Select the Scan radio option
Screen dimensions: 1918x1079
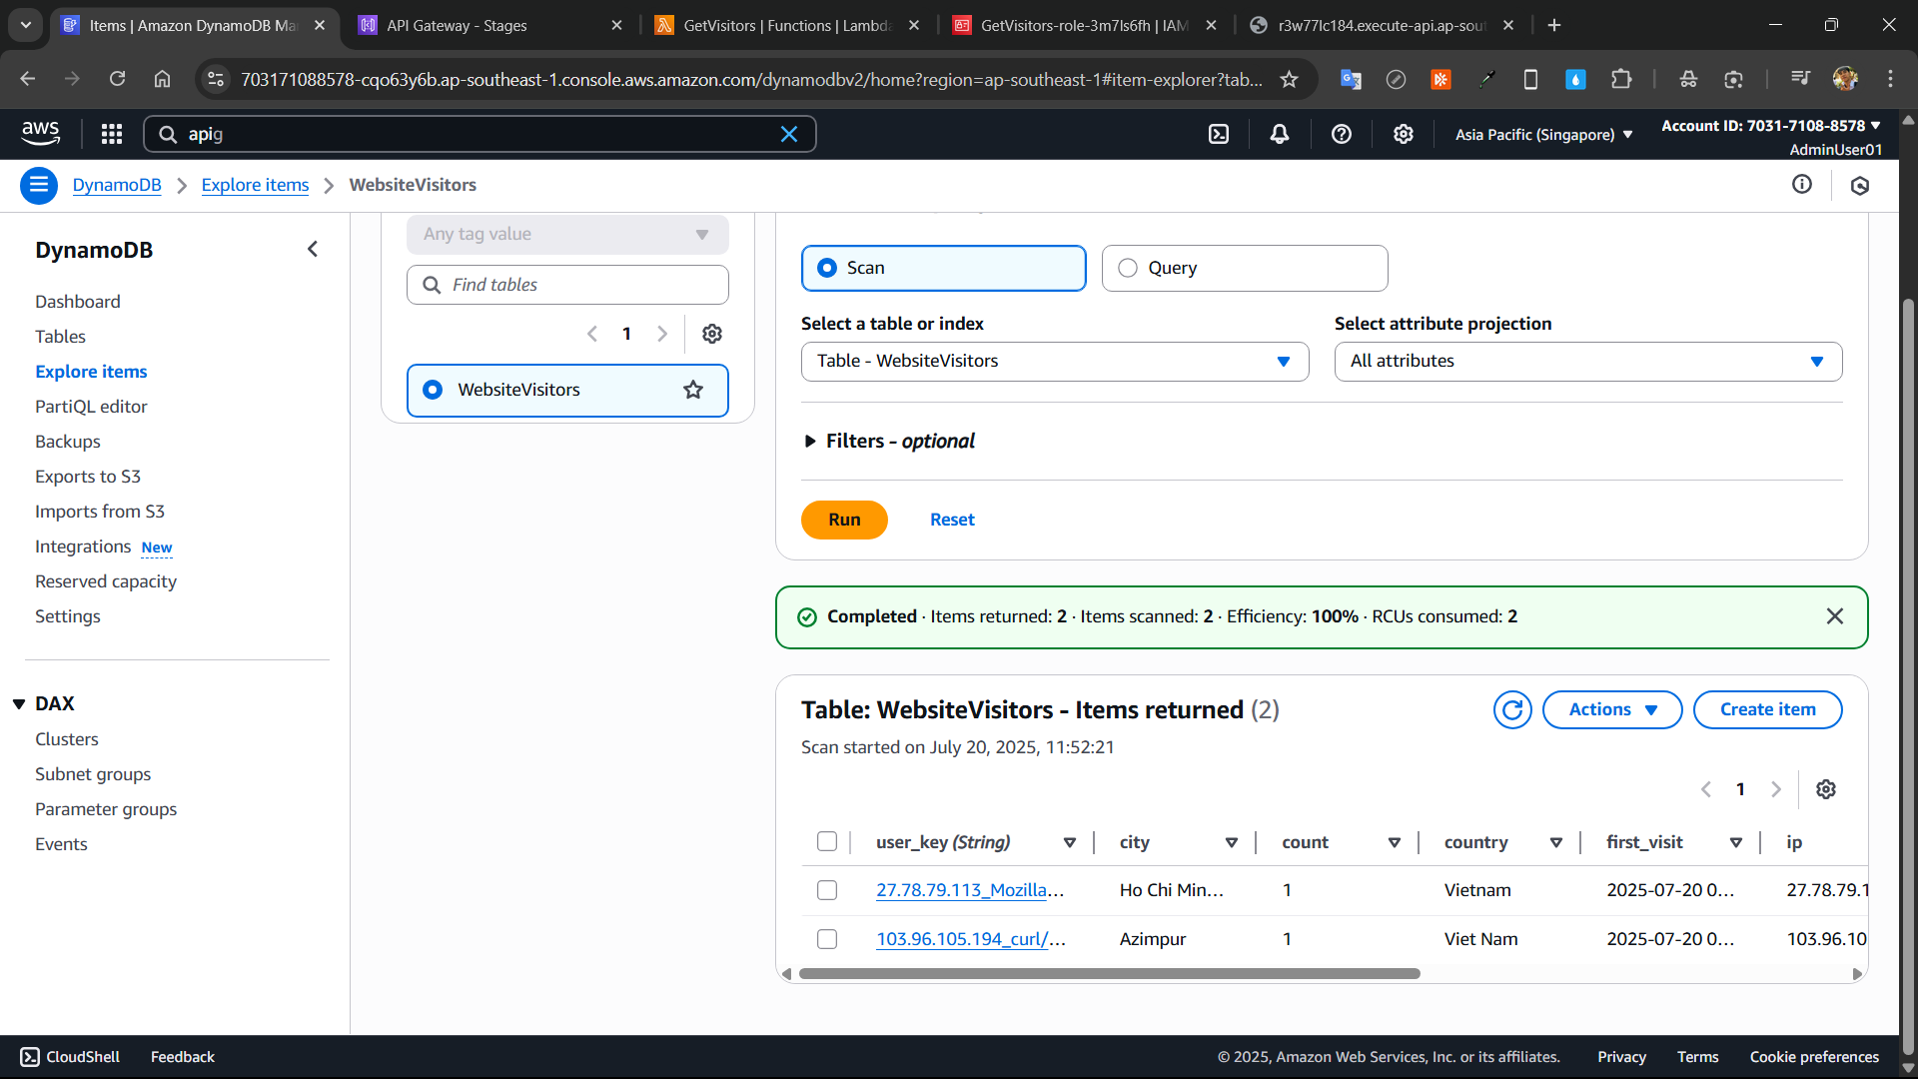point(943,268)
